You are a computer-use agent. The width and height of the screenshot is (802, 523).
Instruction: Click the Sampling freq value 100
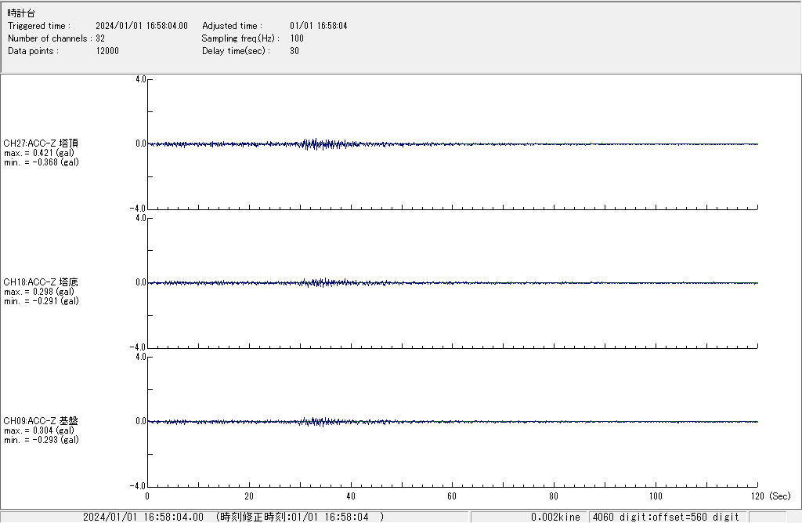click(x=297, y=38)
